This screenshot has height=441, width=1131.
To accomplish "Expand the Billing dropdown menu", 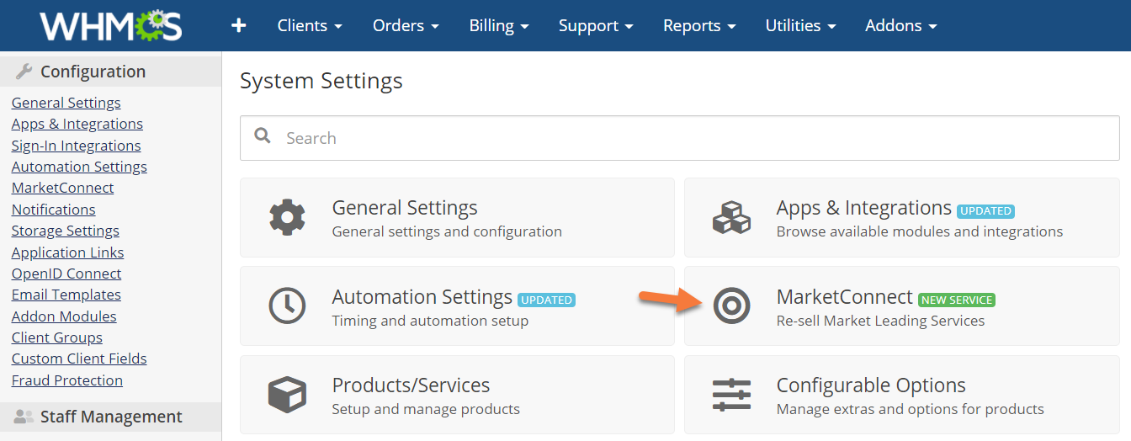I will [x=499, y=26].
